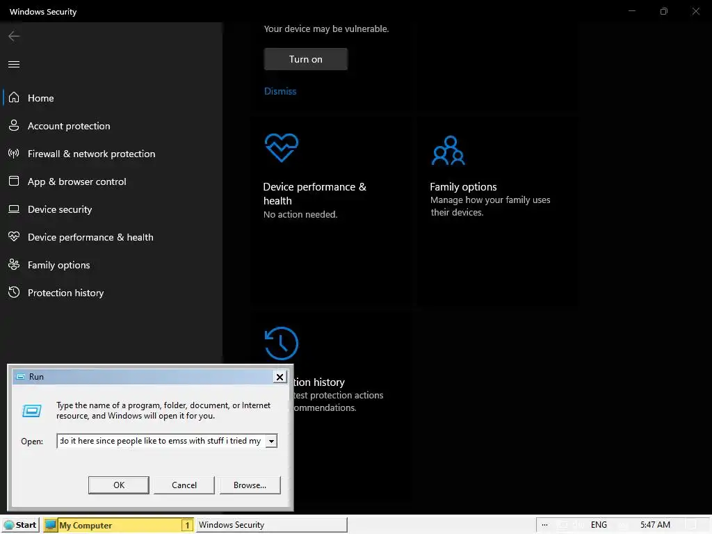The width and height of the screenshot is (712, 534).
Task: Click the Run dialog title bar text
Action: tap(36, 377)
